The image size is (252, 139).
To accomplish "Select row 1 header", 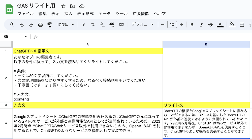I will (x=6, y=51).
